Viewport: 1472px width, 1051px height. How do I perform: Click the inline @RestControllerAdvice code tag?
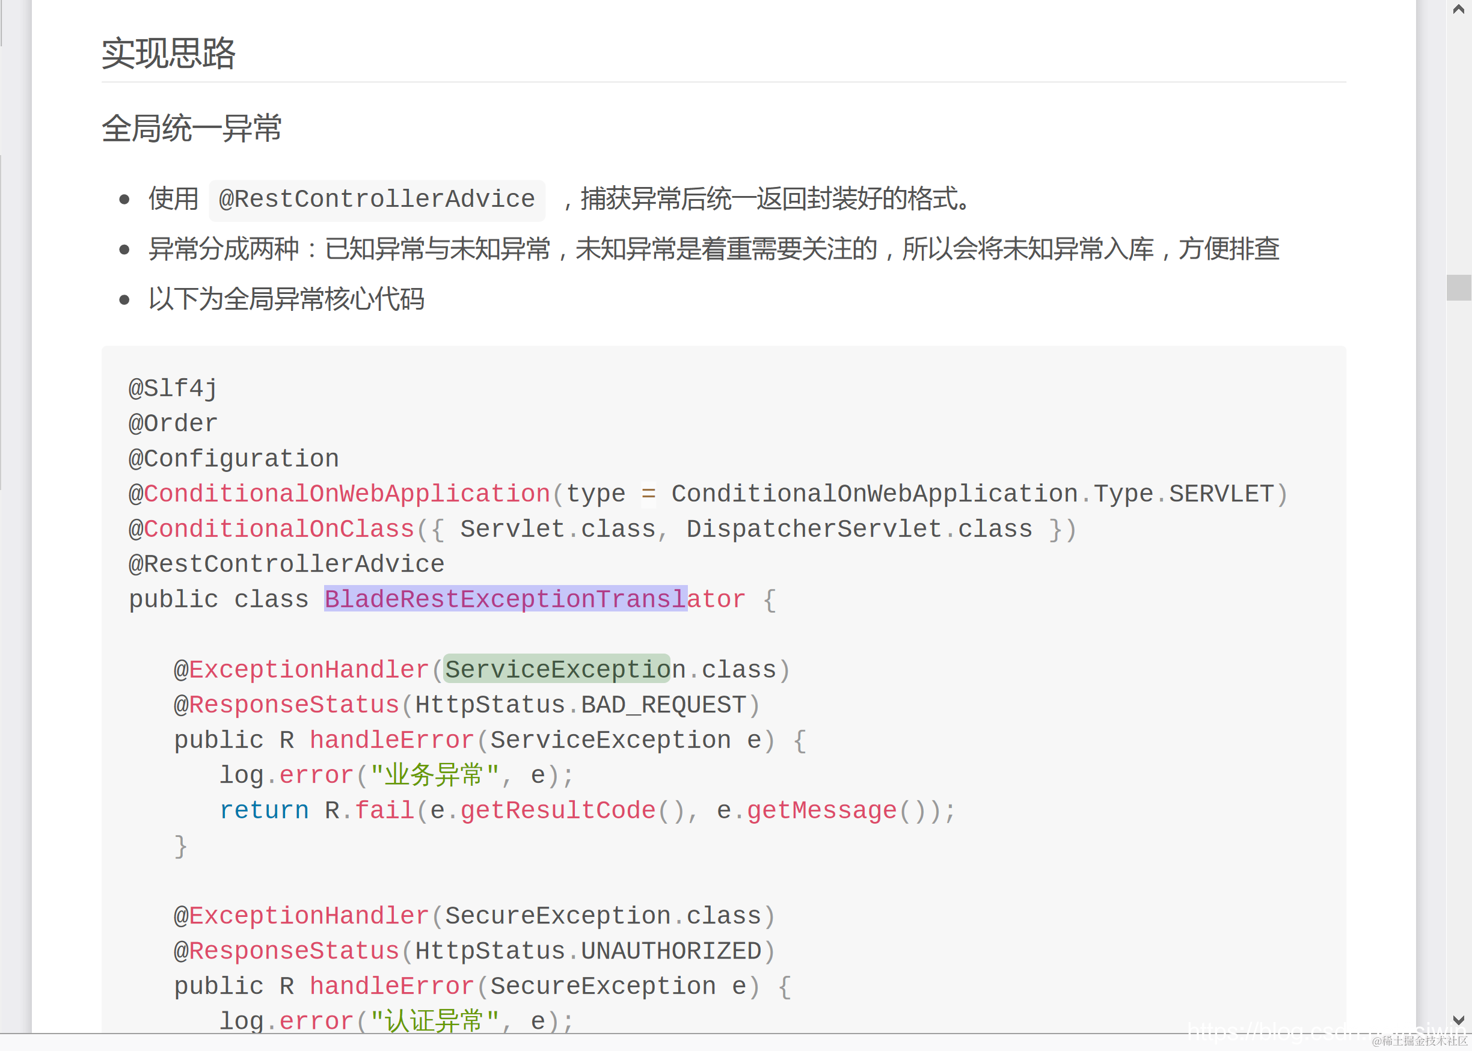376,200
